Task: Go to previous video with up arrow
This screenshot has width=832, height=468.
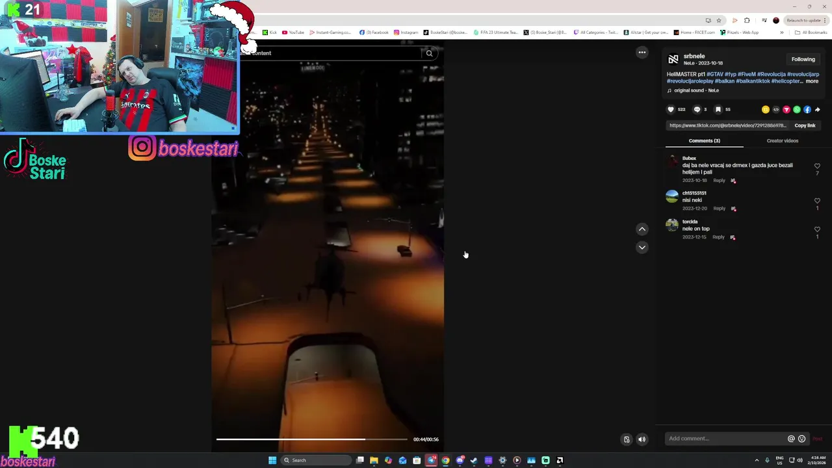Action: [642, 229]
